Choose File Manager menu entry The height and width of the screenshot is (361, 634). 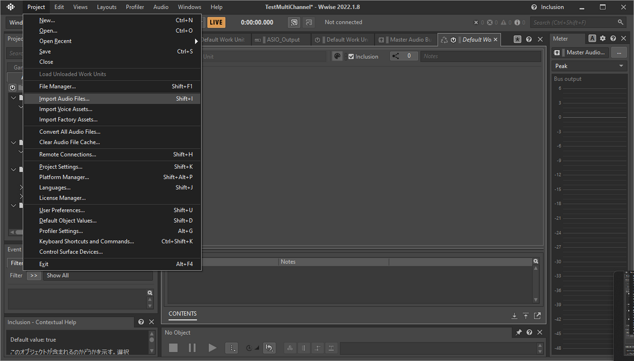tap(112, 86)
